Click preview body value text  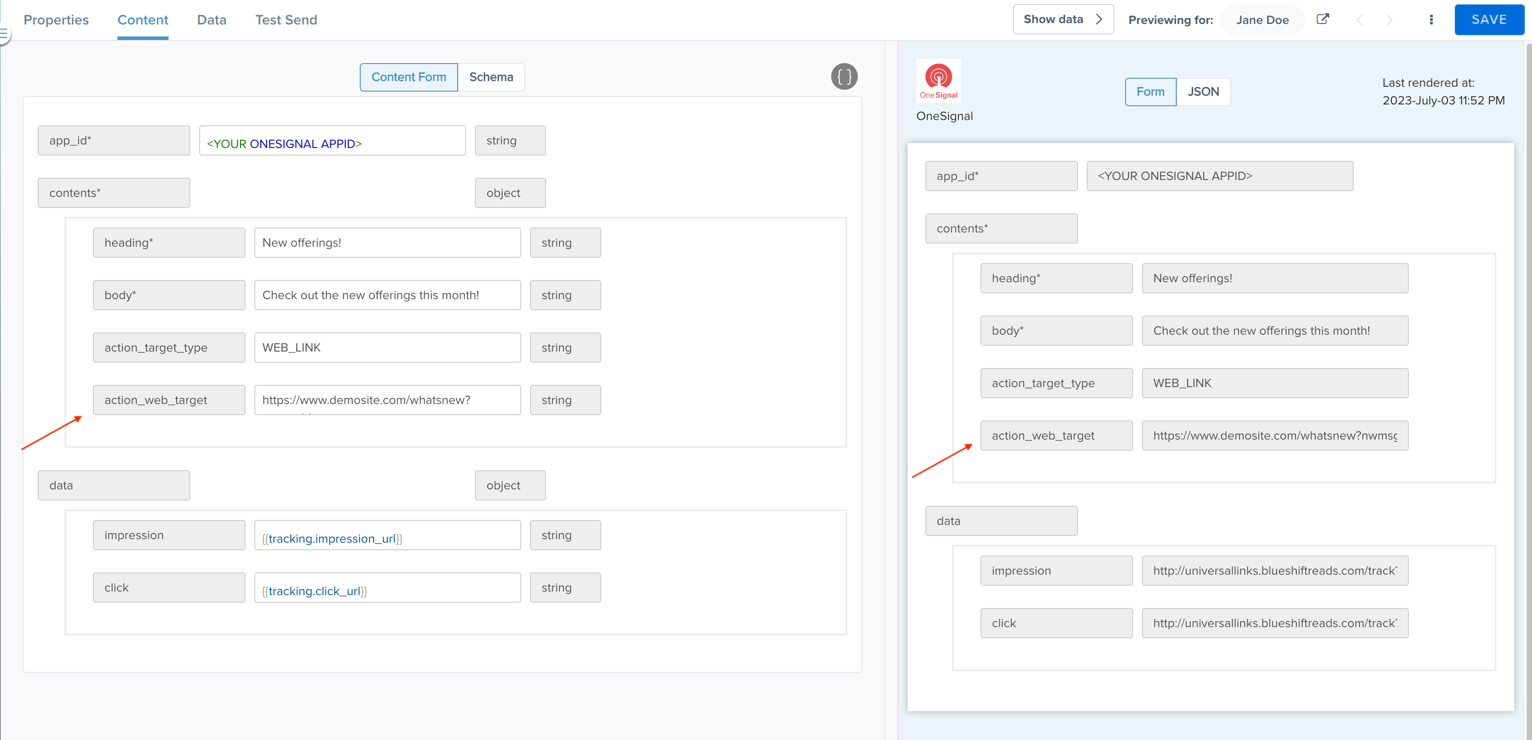(1275, 331)
